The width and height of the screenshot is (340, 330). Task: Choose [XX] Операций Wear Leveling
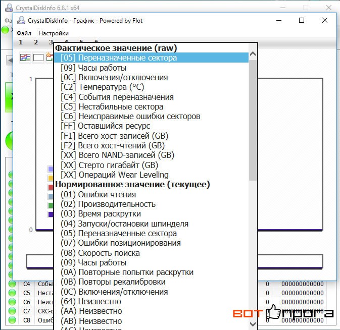tap(151, 175)
